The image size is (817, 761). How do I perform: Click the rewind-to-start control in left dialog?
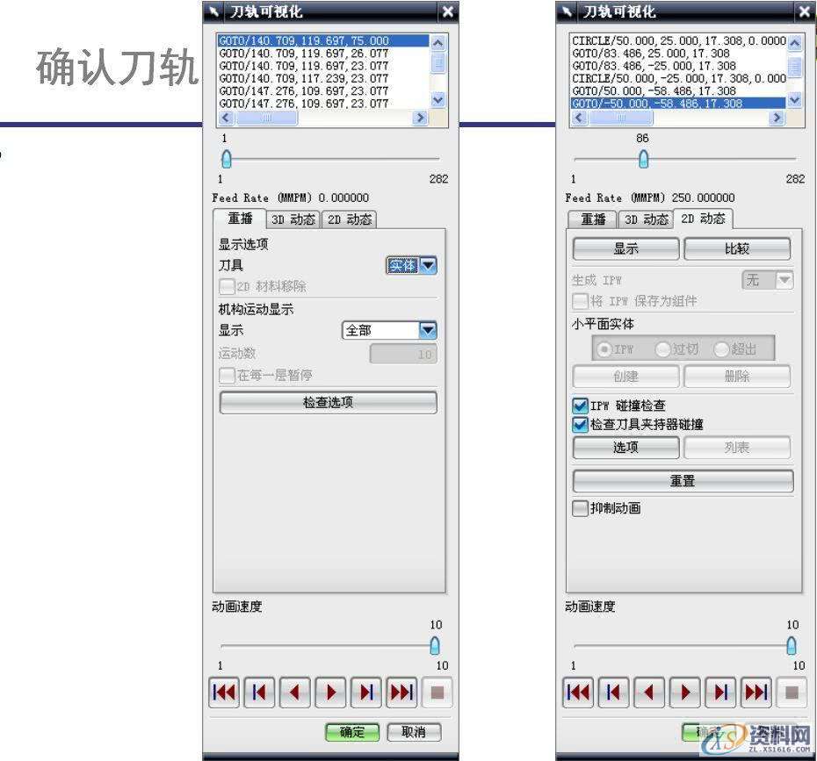tap(224, 692)
